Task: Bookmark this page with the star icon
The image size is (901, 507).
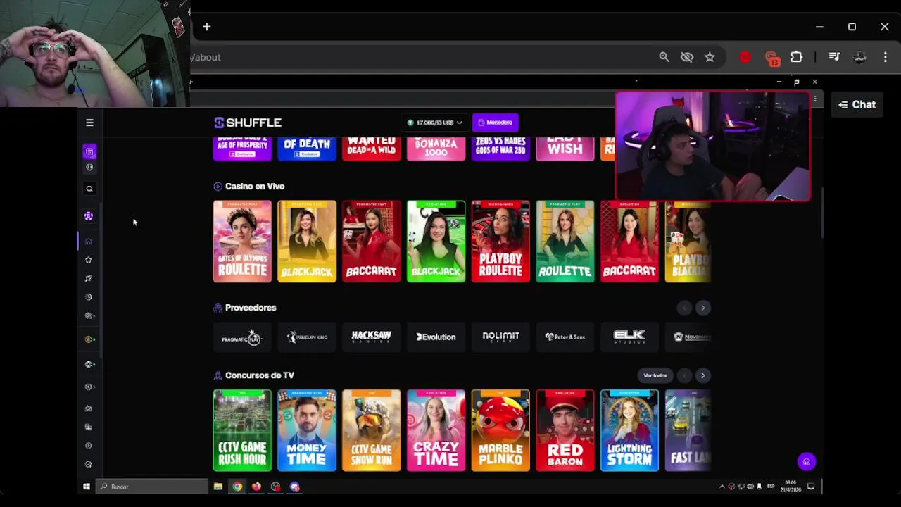Action: (710, 57)
